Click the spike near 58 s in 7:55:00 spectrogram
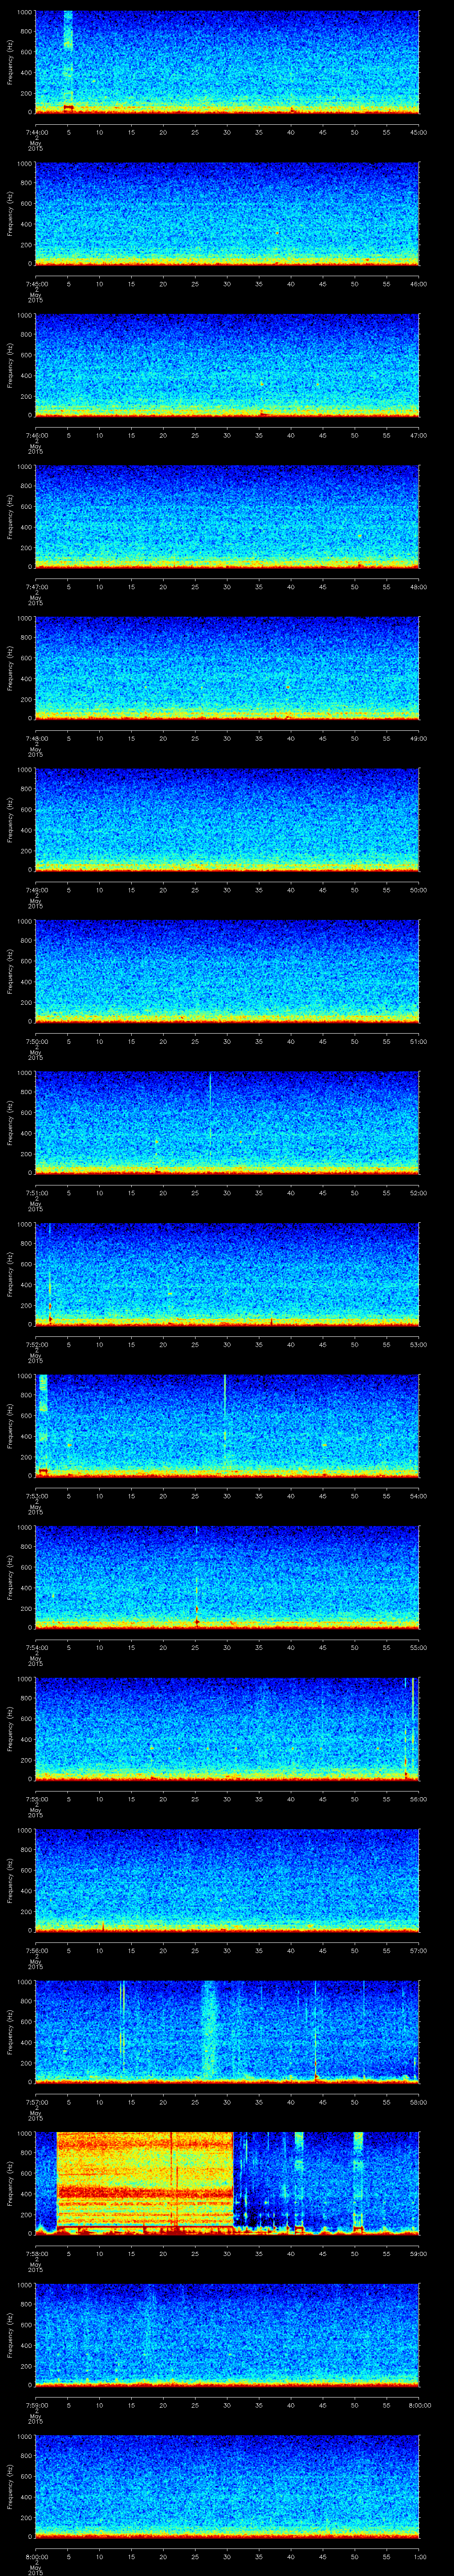454x2576 pixels. (406, 1728)
